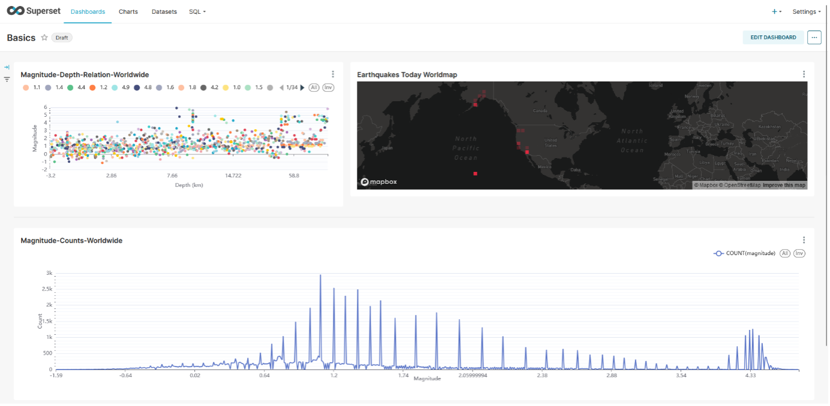Toggle COUNT(magnitude) legend series

(744, 253)
